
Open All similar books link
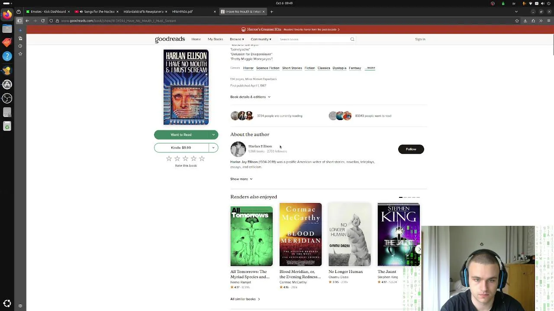click(x=245, y=299)
